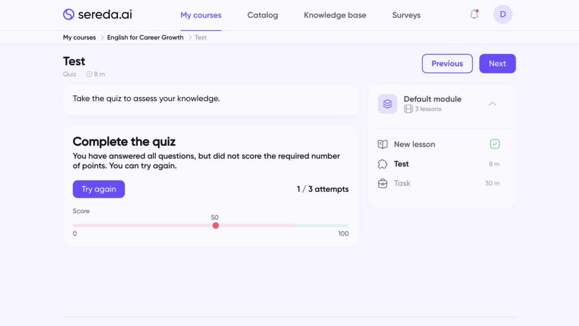
Task: Open the notifications bell
Action: [474, 15]
